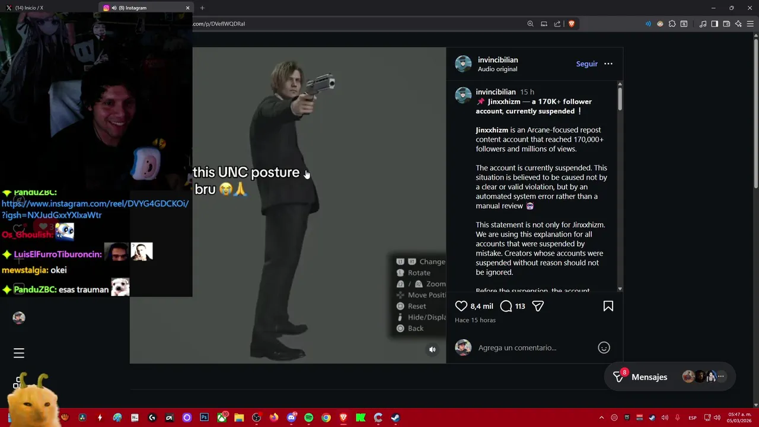Open the monkey extension icon
This screenshot has width=759, height=427.
tap(660, 24)
